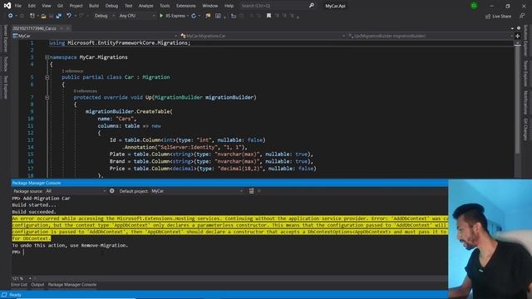Open the Debug configuration dropdown

pyautogui.click(x=104, y=16)
